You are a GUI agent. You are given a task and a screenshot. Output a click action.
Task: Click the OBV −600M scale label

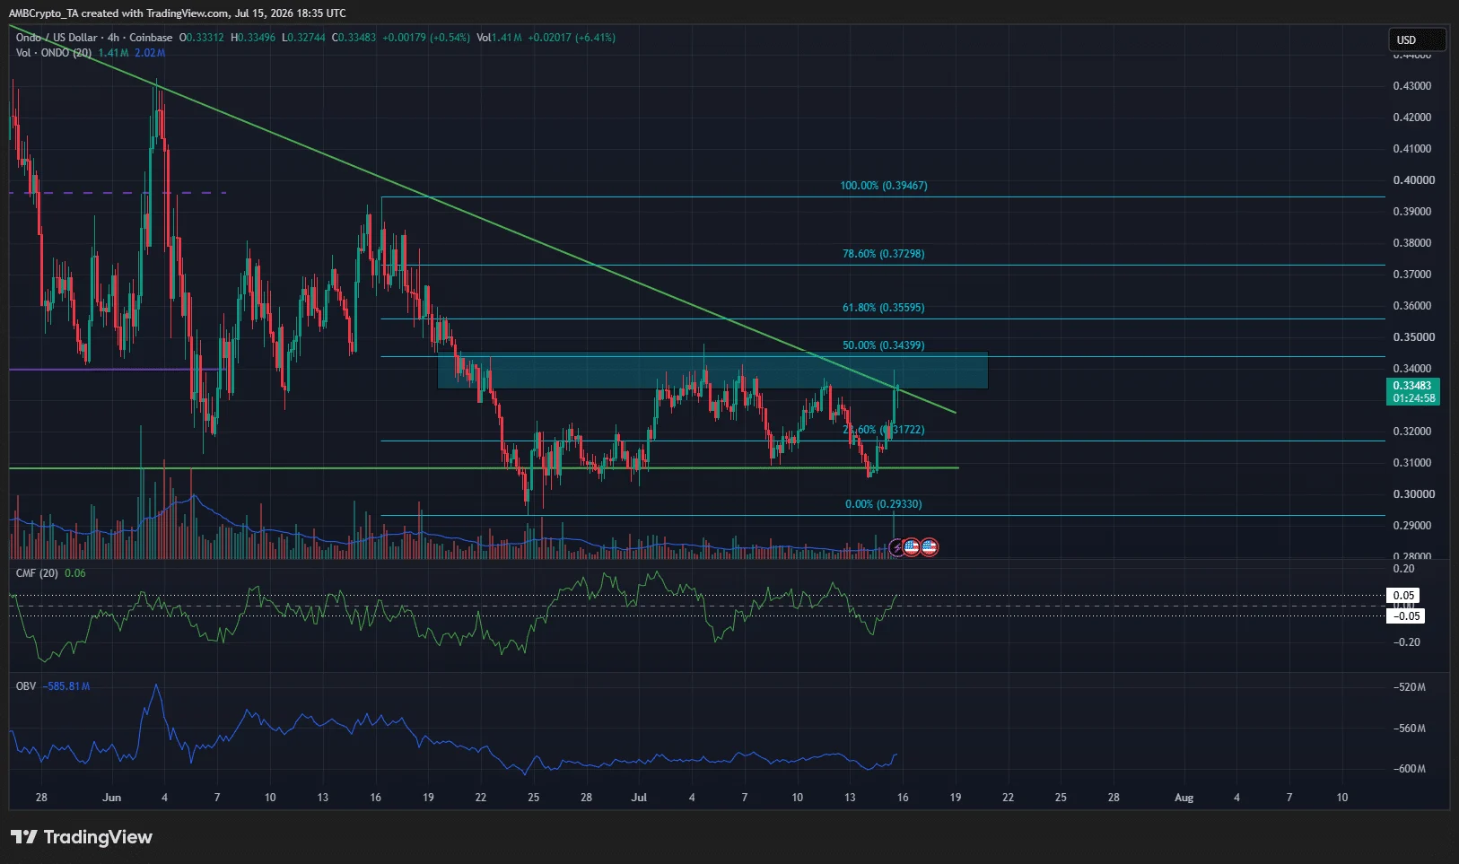1410,769
